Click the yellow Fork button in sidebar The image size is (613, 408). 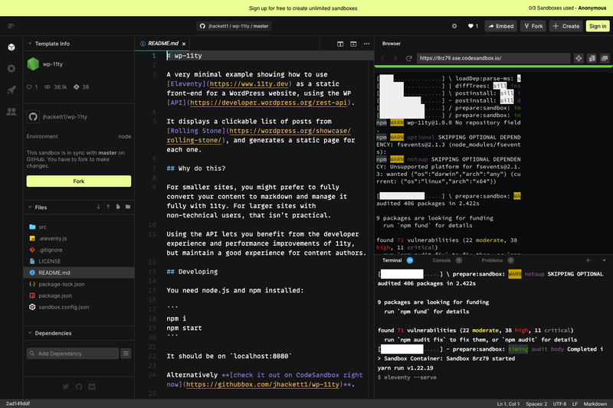(x=79, y=181)
